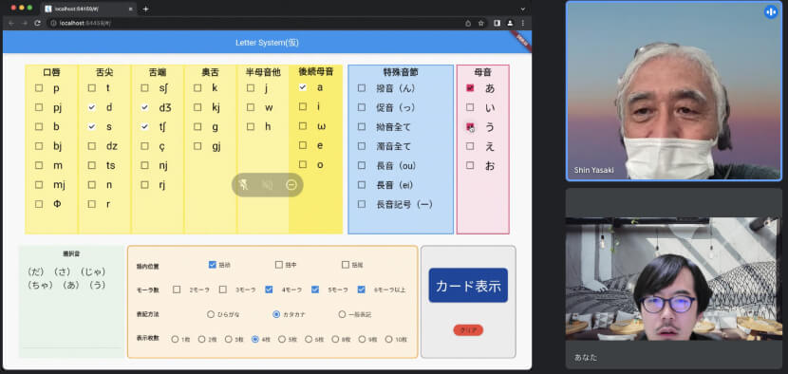Open the browser share icon
Image resolution: width=788 pixels, height=374 pixels.
point(468,23)
